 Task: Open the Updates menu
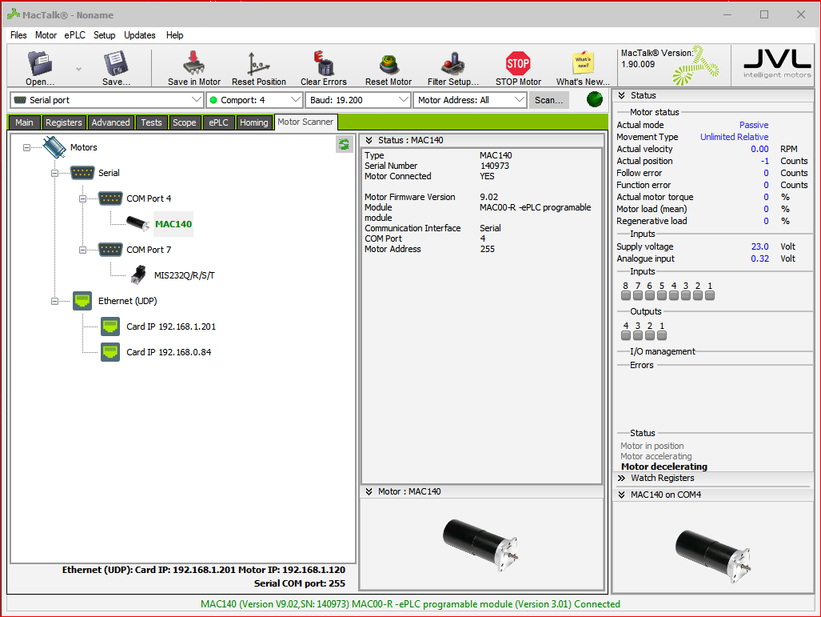[x=140, y=35]
